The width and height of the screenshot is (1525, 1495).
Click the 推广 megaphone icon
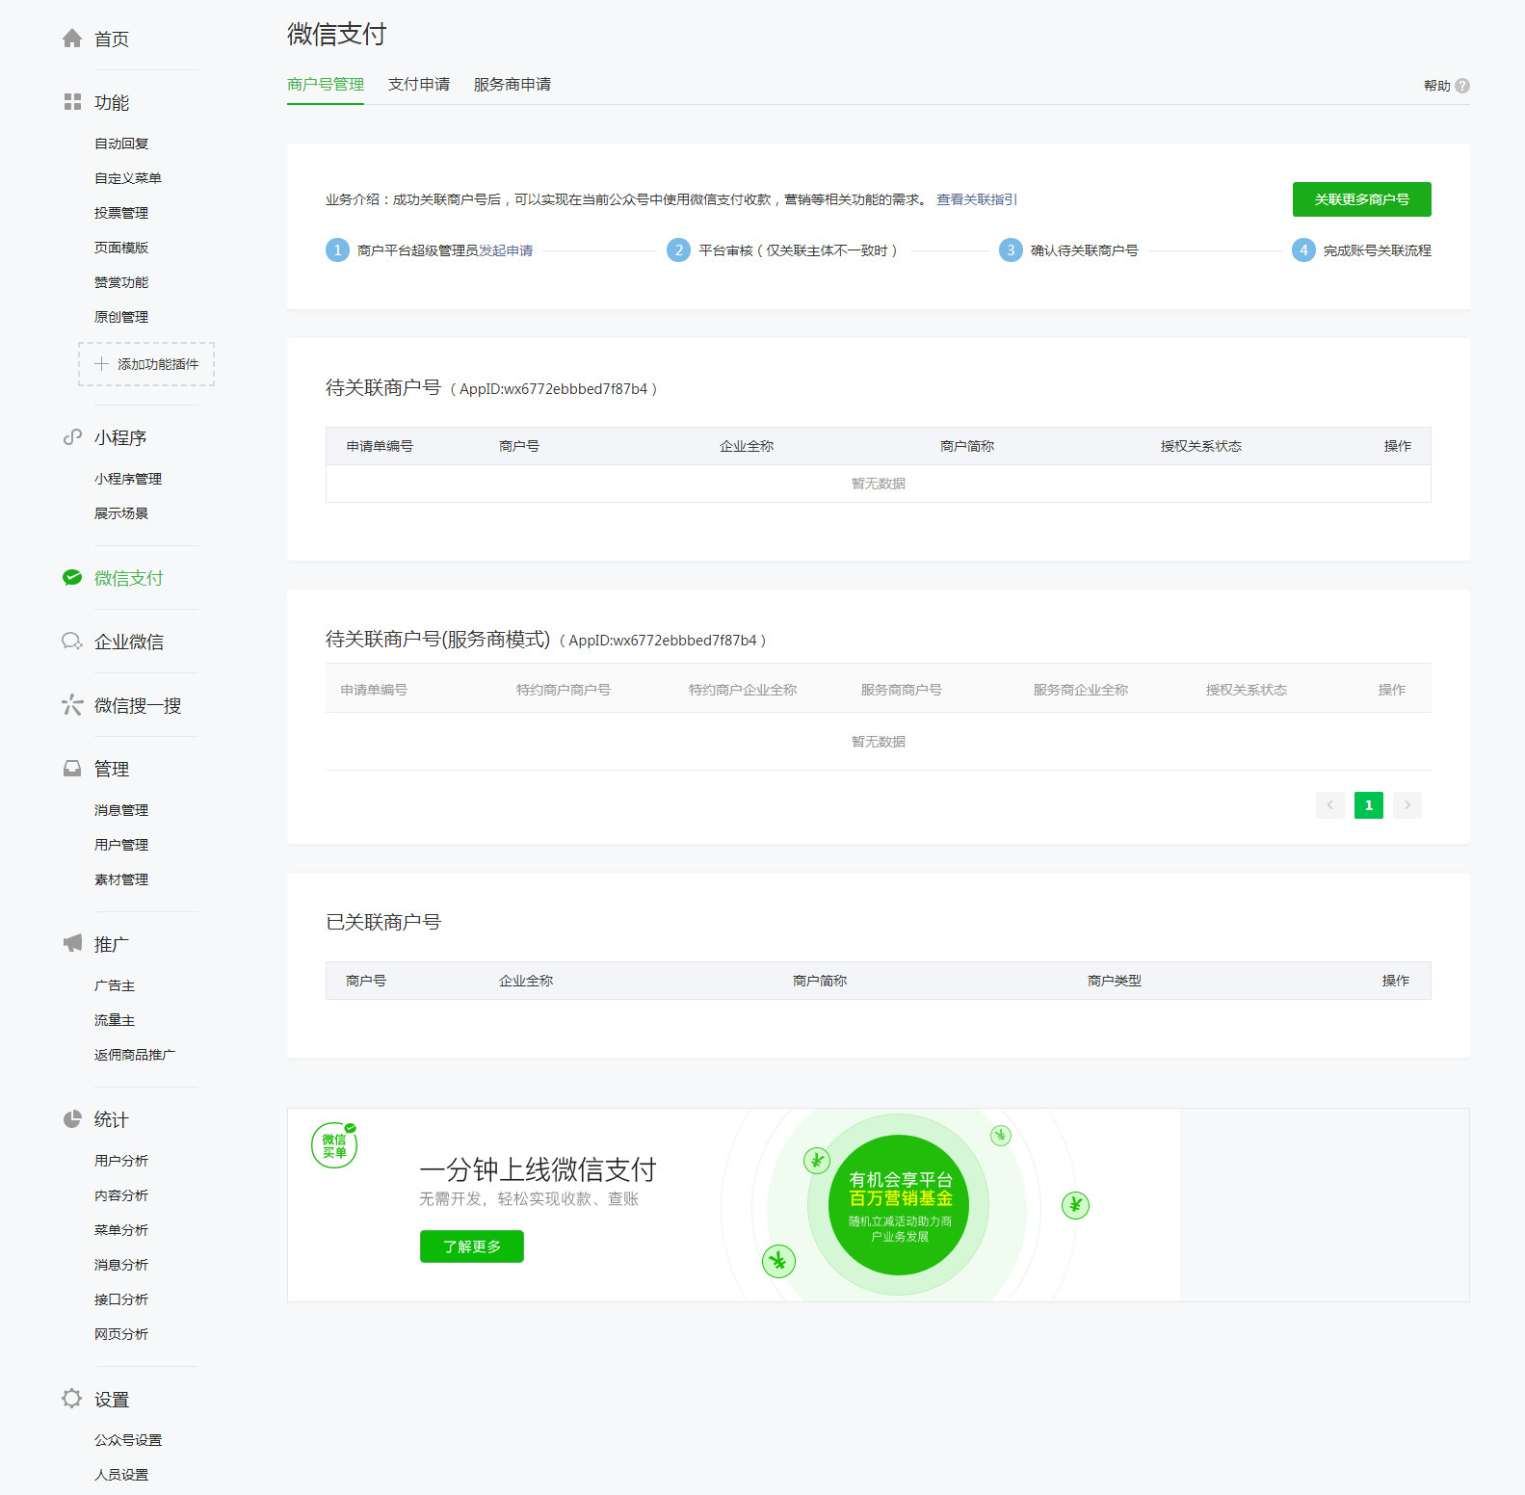pos(72,943)
